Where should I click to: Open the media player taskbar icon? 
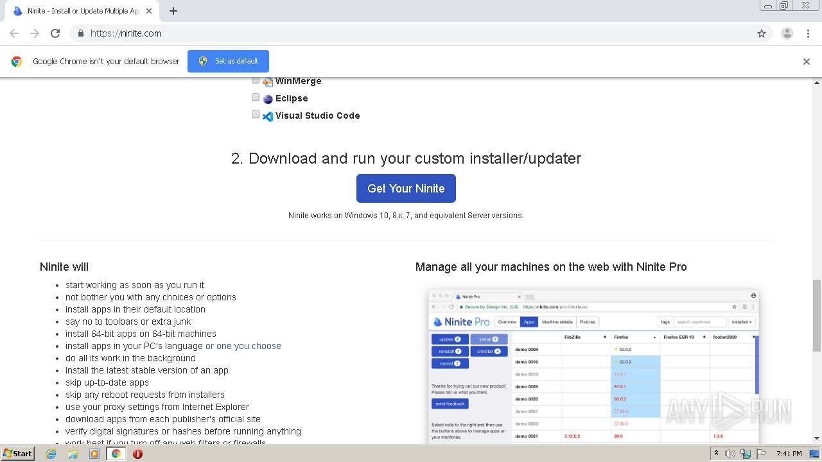(x=94, y=454)
